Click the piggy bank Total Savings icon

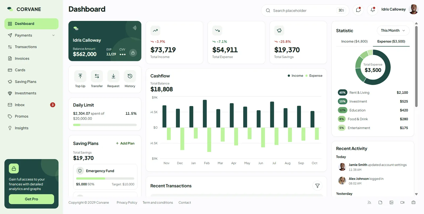click(279, 30)
